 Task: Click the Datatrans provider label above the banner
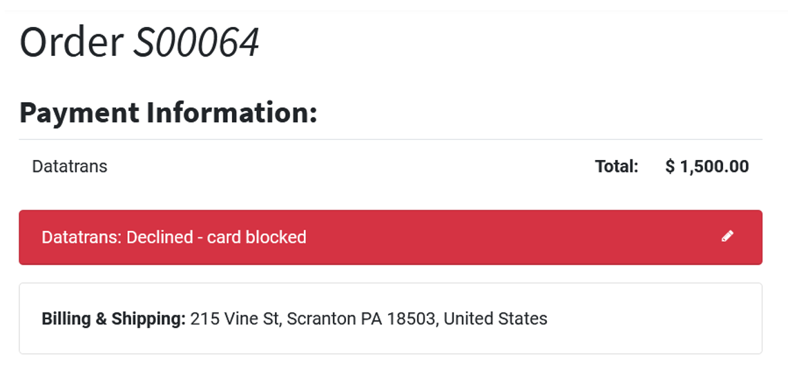[70, 166]
